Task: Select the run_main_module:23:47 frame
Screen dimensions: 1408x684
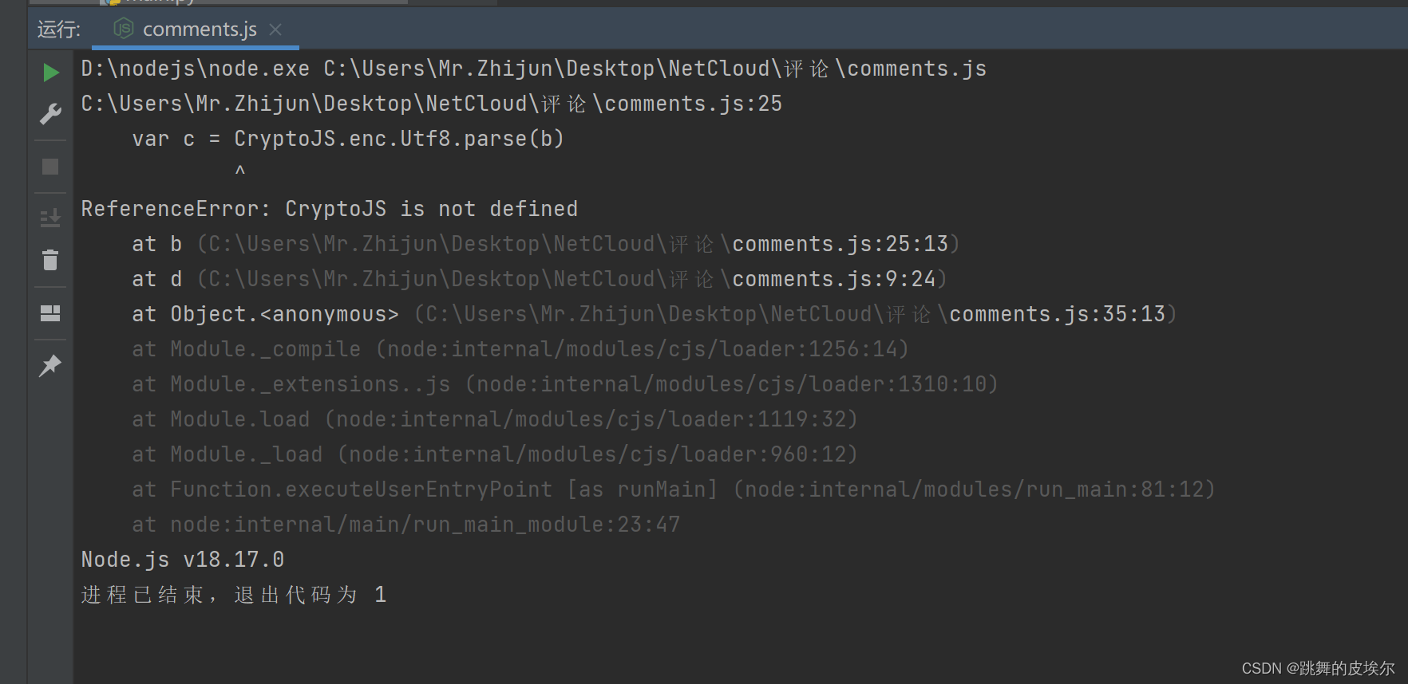Action: tap(406, 525)
